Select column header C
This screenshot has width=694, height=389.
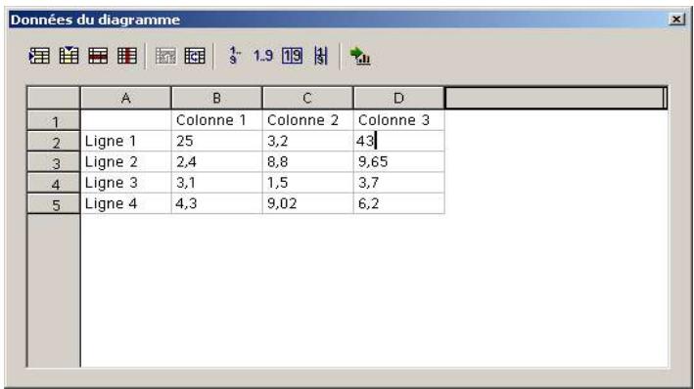pyautogui.click(x=307, y=98)
